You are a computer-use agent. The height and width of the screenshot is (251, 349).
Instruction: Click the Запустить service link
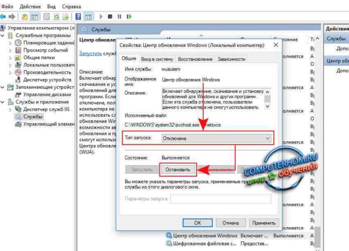(91, 53)
